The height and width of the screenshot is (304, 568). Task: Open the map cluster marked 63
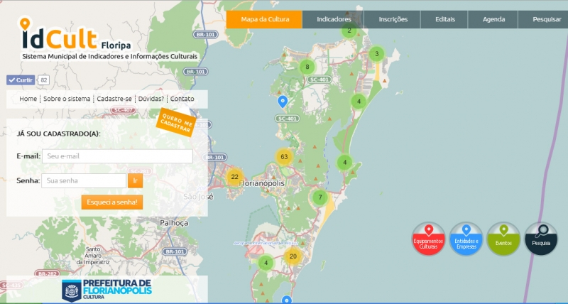tap(284, 157)
